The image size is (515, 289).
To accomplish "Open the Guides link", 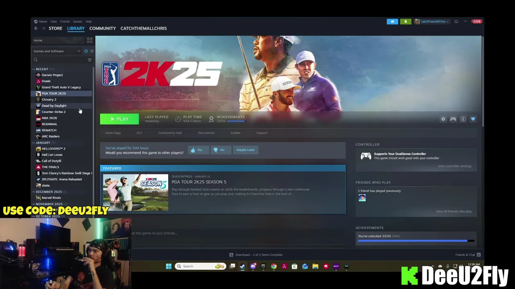I will point(235,133).
